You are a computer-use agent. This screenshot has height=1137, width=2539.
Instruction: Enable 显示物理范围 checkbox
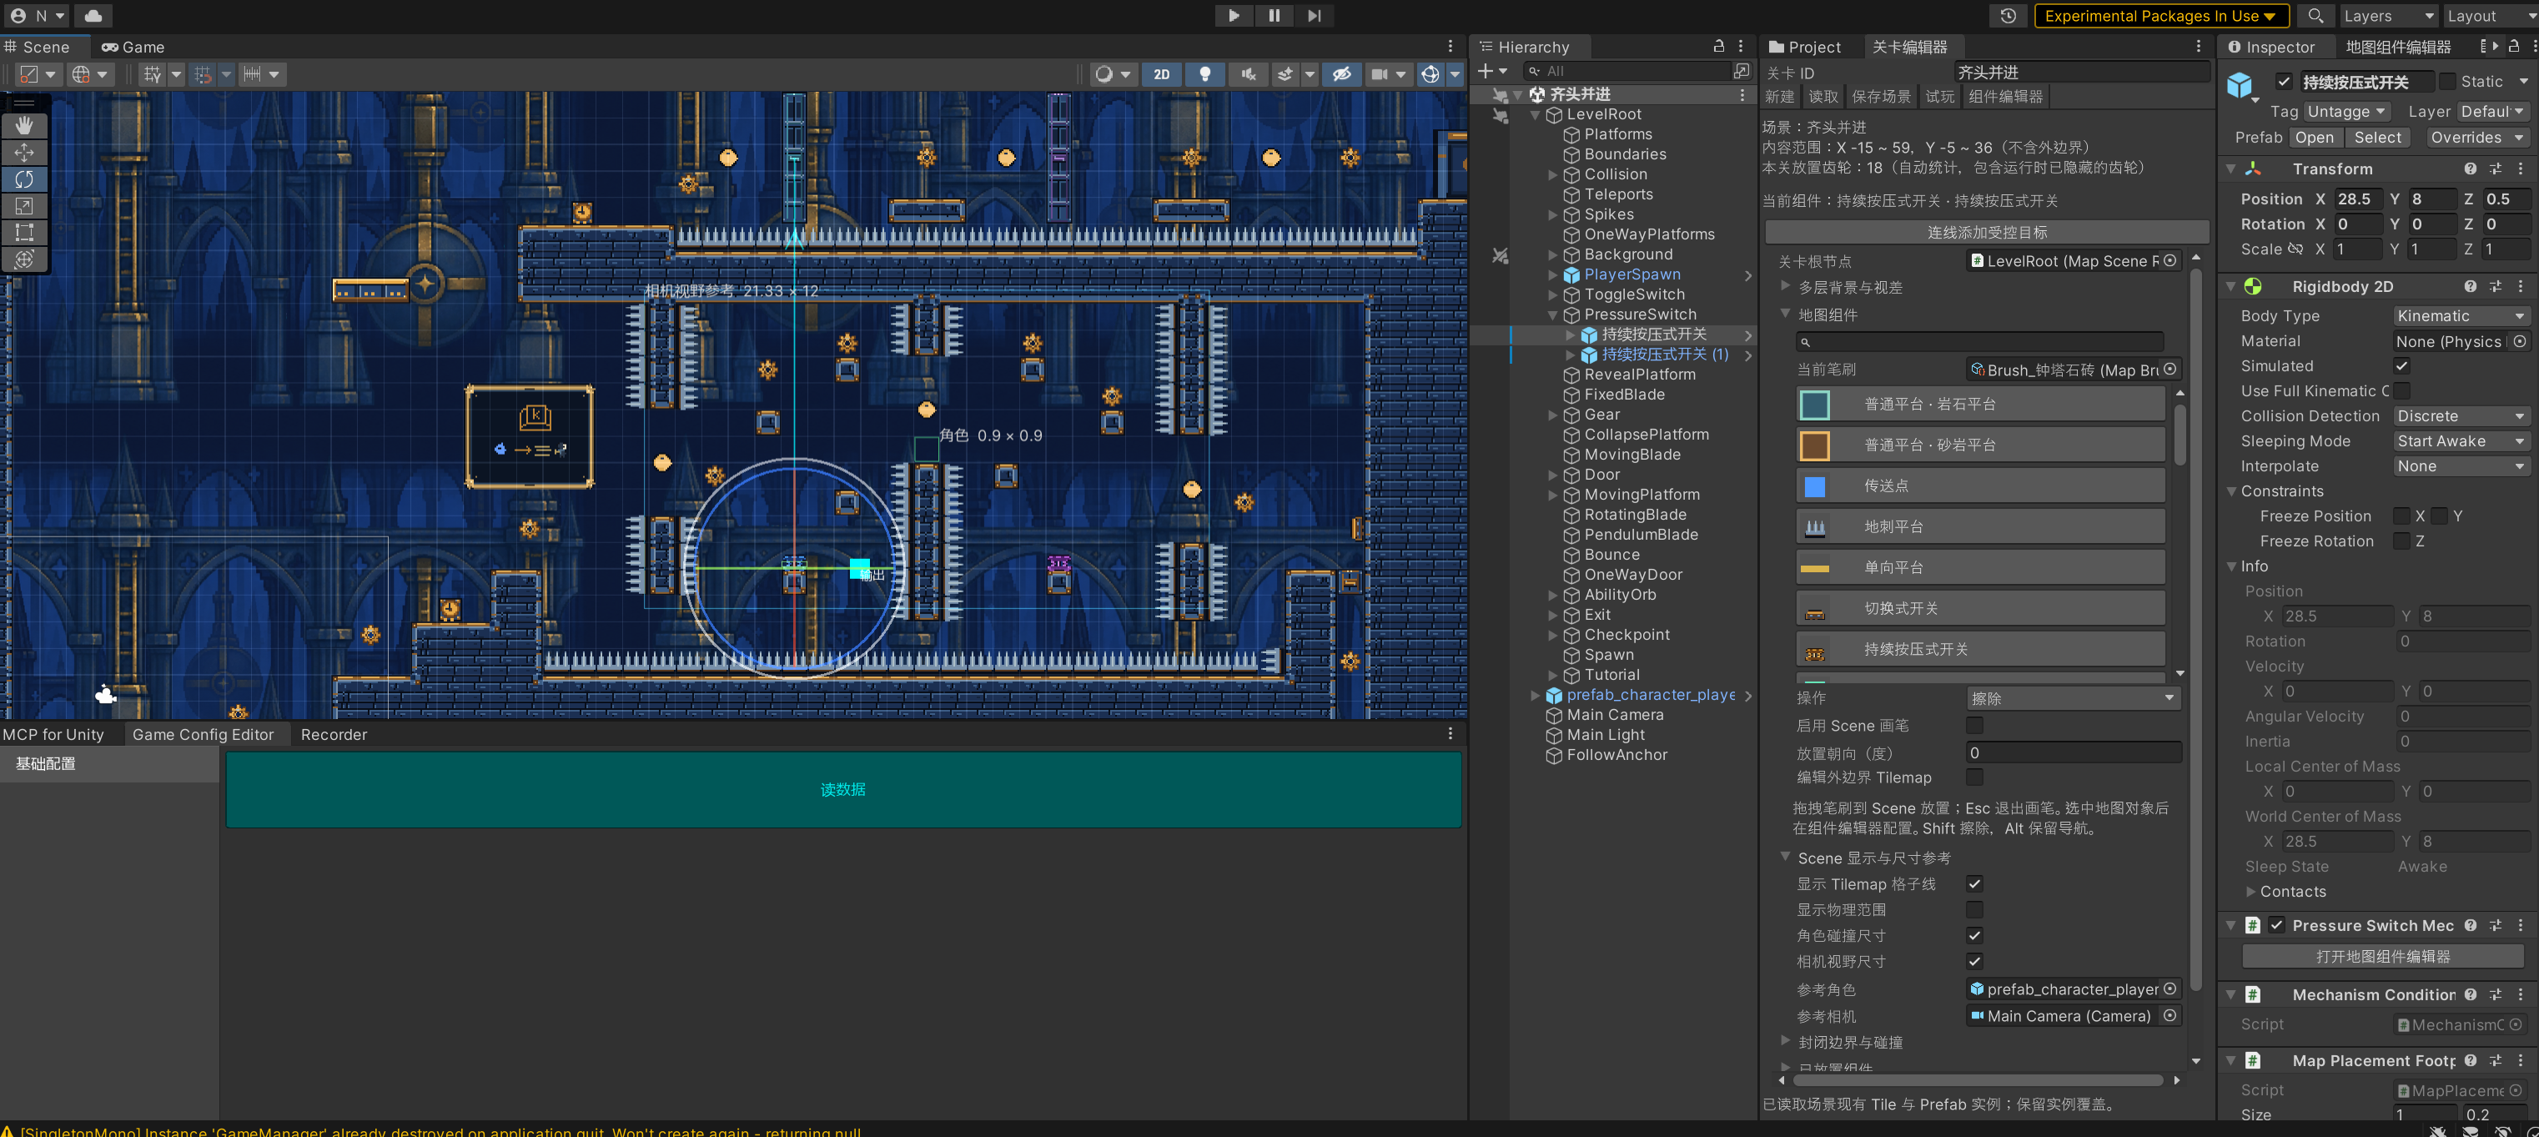(x=1974, y=909)
